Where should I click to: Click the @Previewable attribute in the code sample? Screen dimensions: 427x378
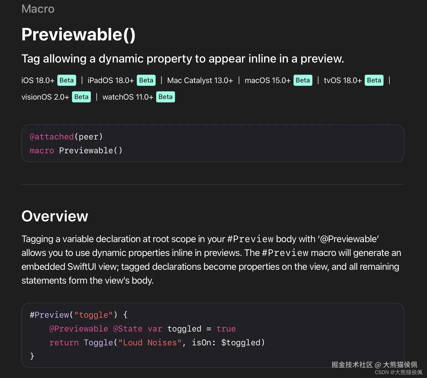tap(79, 329)
